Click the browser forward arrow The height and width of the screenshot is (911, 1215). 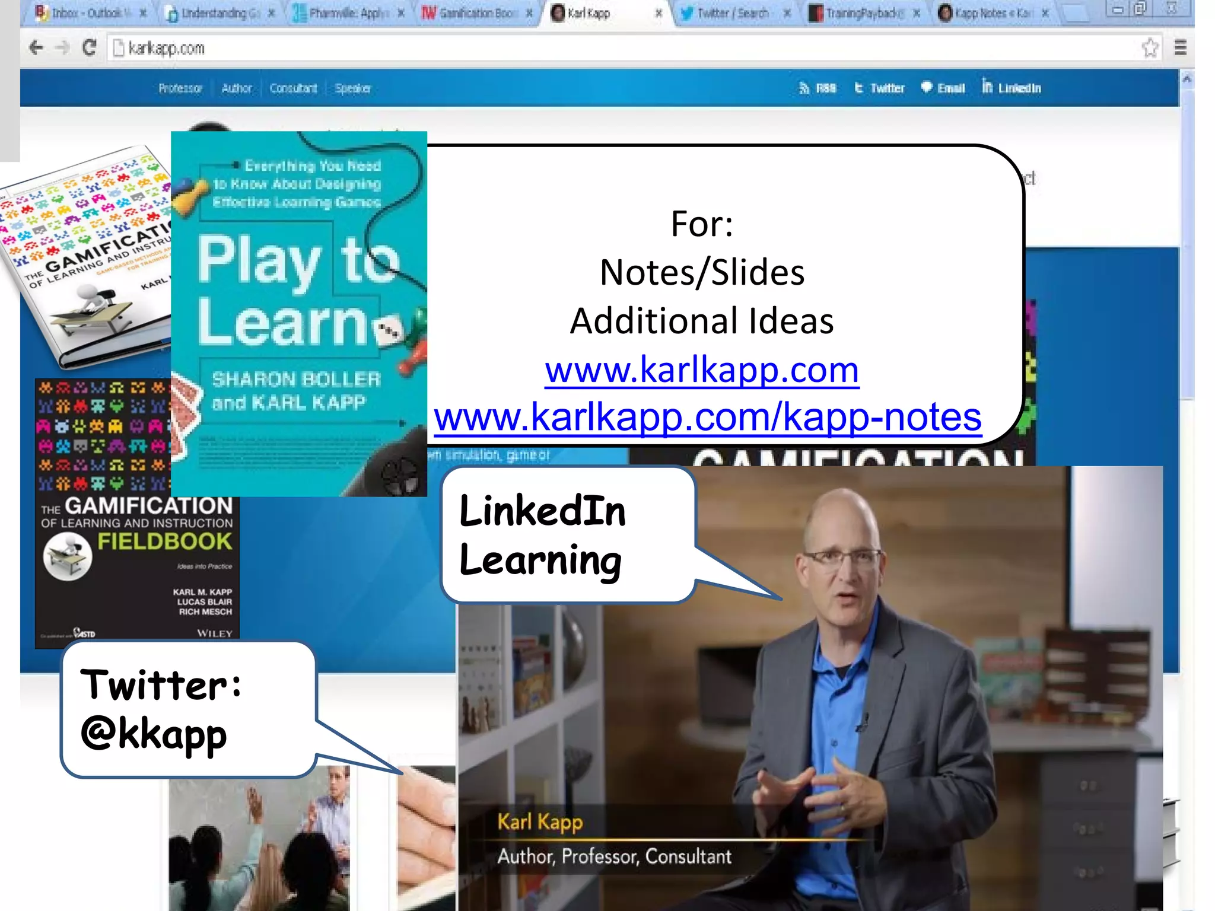tap(62, 47)
